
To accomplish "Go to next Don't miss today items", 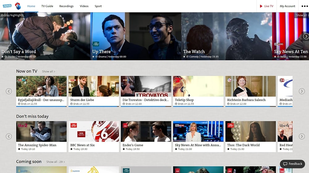I will click(302, 136).
